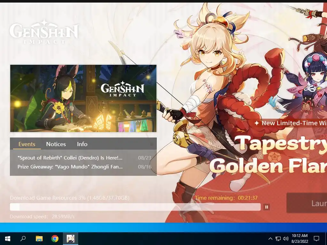The height and width of the screenshot is (245, 327).
Task: Click the Tighnari Genshin Impact banner image
Action: coord(83,98)
